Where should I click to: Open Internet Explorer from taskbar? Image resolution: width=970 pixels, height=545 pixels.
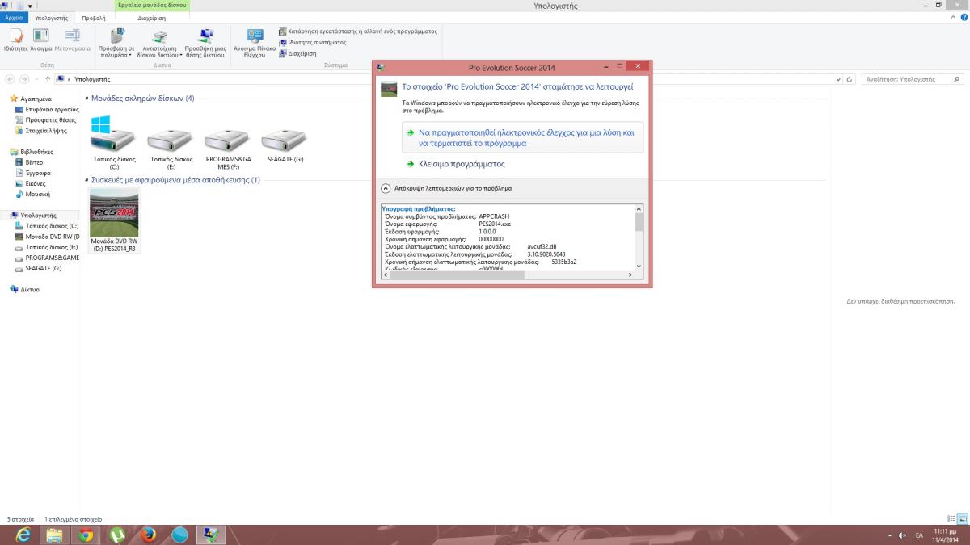click(x=22, y=535)
